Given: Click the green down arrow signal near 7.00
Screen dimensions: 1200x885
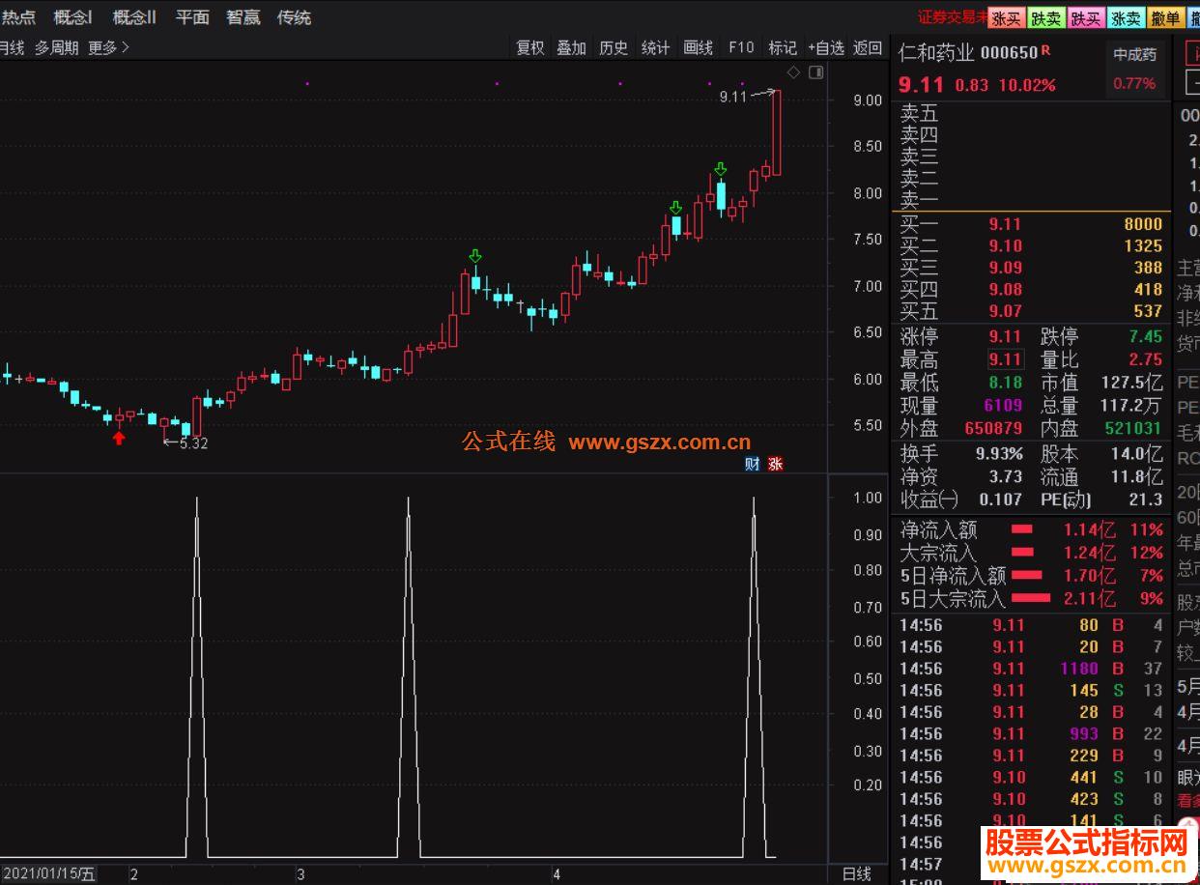Looking at the screenshot, I should click(474, 256).
